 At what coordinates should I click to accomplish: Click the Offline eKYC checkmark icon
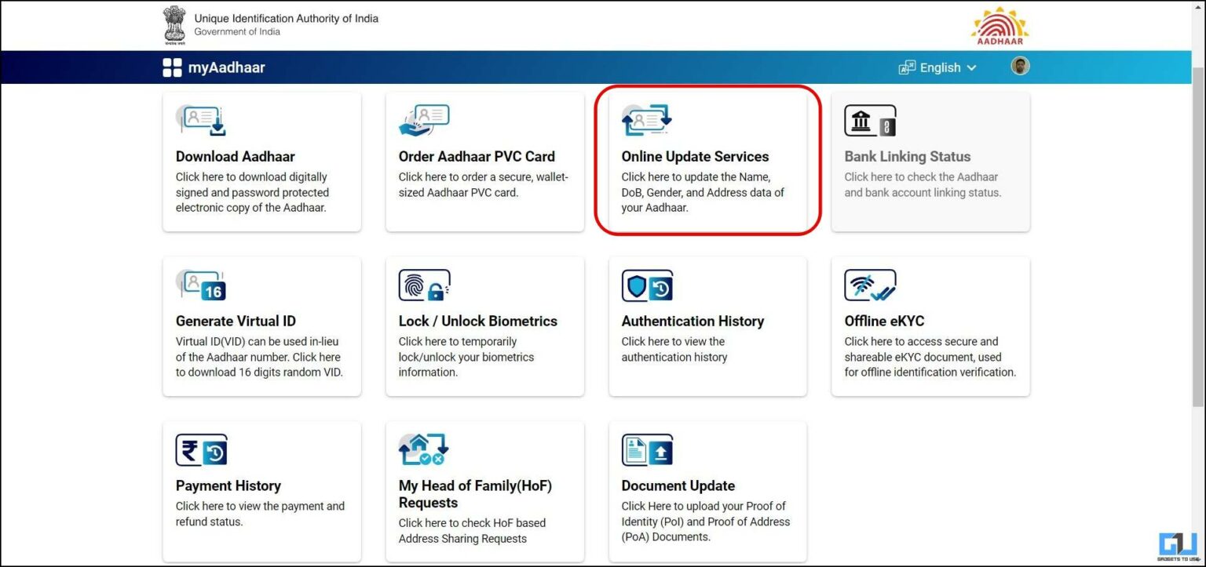(x=869, y=285)
